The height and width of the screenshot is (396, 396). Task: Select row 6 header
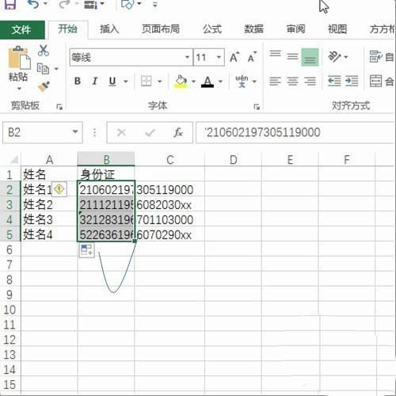point(10,249)
